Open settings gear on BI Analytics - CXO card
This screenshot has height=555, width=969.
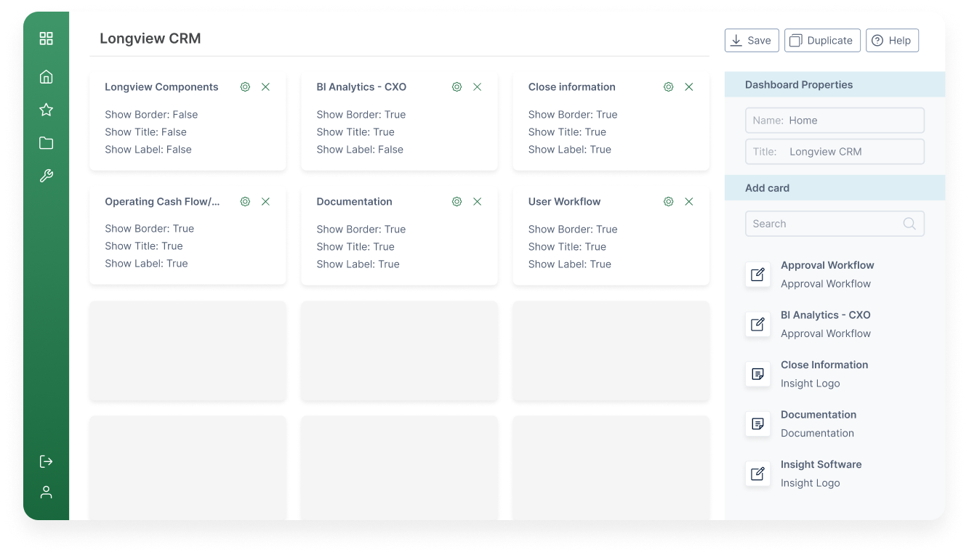tap(457, 86)
